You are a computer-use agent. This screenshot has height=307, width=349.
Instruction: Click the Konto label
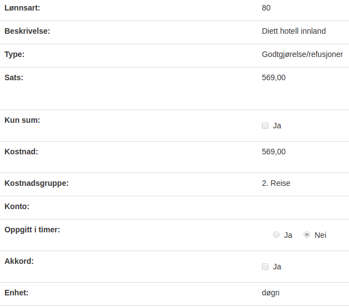coord(17,206)
